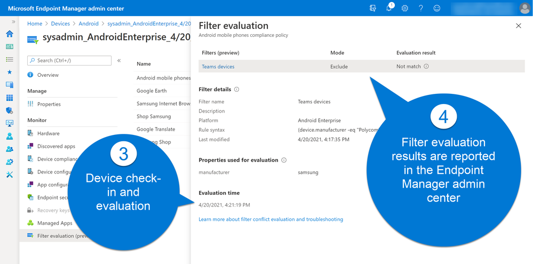The width and height of the screenshot is (533, 264).
Task: Click the Discovered apps menu icon
Action: coord(30,146)
